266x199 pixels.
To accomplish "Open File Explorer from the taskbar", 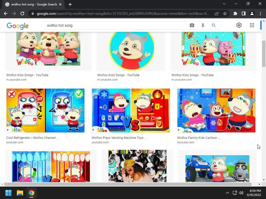I will coord(20,193).
